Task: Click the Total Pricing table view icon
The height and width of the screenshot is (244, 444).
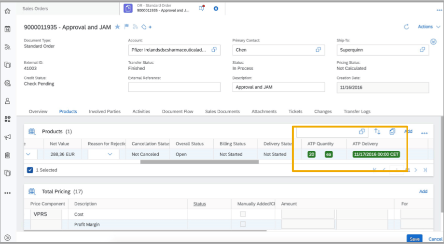Action: (32, 191)
